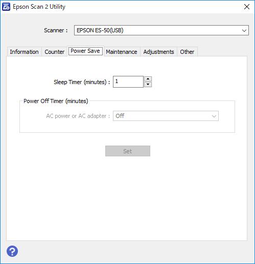The image size is (255, 264).
Task: Click the AC power or AC adapter label
Action: pyautogui.click(x=78, y=116)
